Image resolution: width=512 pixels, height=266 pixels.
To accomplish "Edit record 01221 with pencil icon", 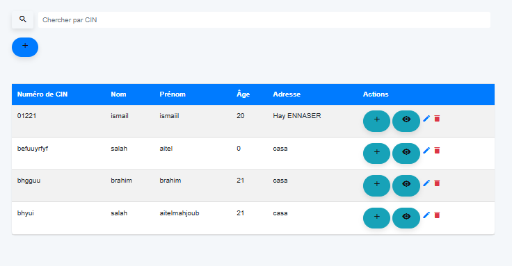I will pos(426,118).
